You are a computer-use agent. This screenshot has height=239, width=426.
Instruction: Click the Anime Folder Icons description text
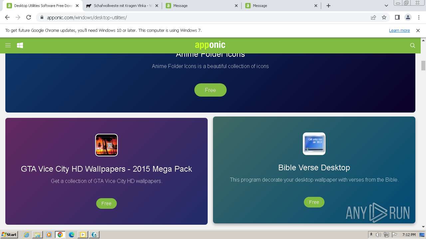[x=210, y=66]
